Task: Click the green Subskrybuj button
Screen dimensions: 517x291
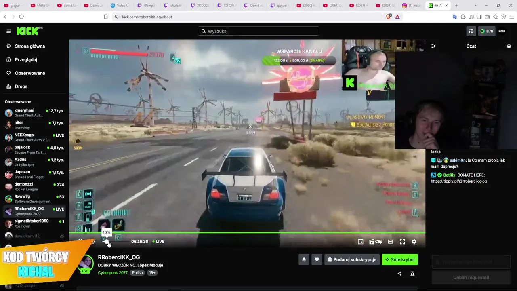Action: tap(400, 259)
